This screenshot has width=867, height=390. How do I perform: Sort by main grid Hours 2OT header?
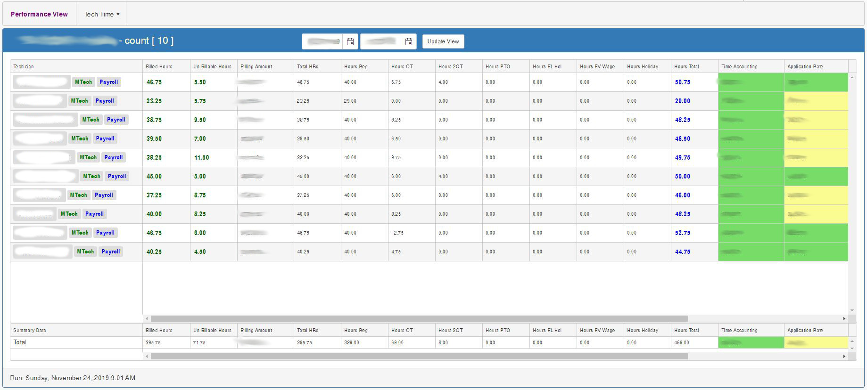pos(459,66)
